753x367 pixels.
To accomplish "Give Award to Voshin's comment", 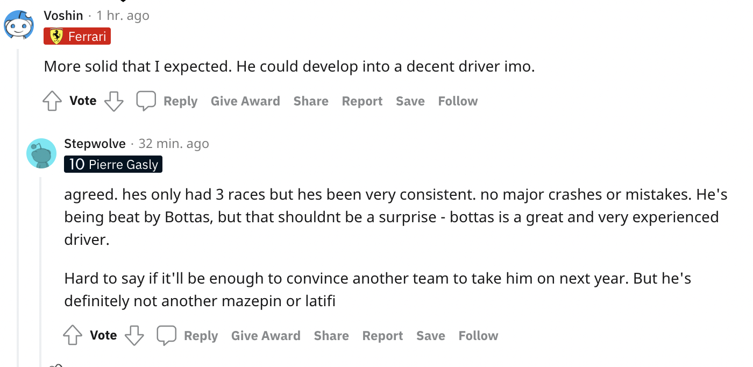I will 245,101.
